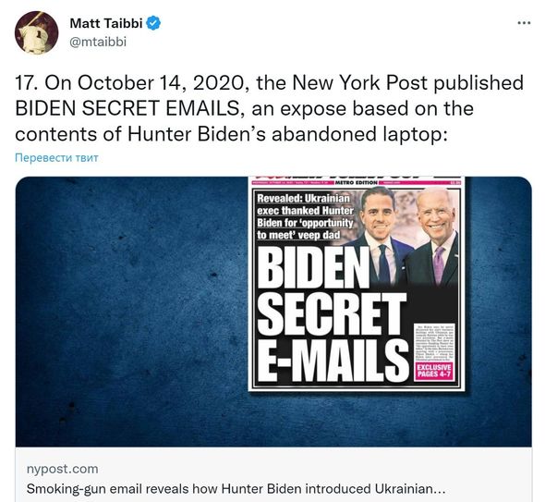The height and width of the screenshot is (502, 545).
Task: Open Matt Taibbi's profile avatar
Action: tap(37, 32)
